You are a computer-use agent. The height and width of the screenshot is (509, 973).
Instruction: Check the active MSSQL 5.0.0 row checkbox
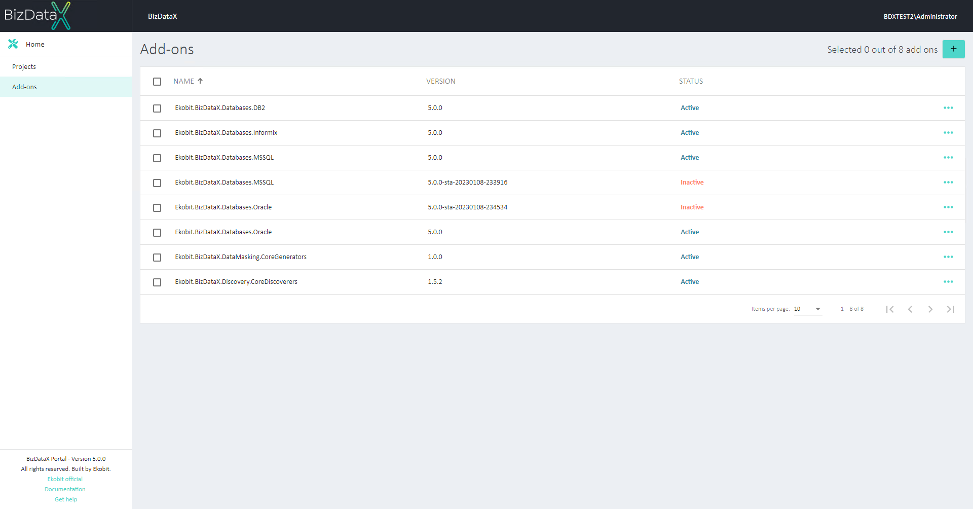[157, 158]
